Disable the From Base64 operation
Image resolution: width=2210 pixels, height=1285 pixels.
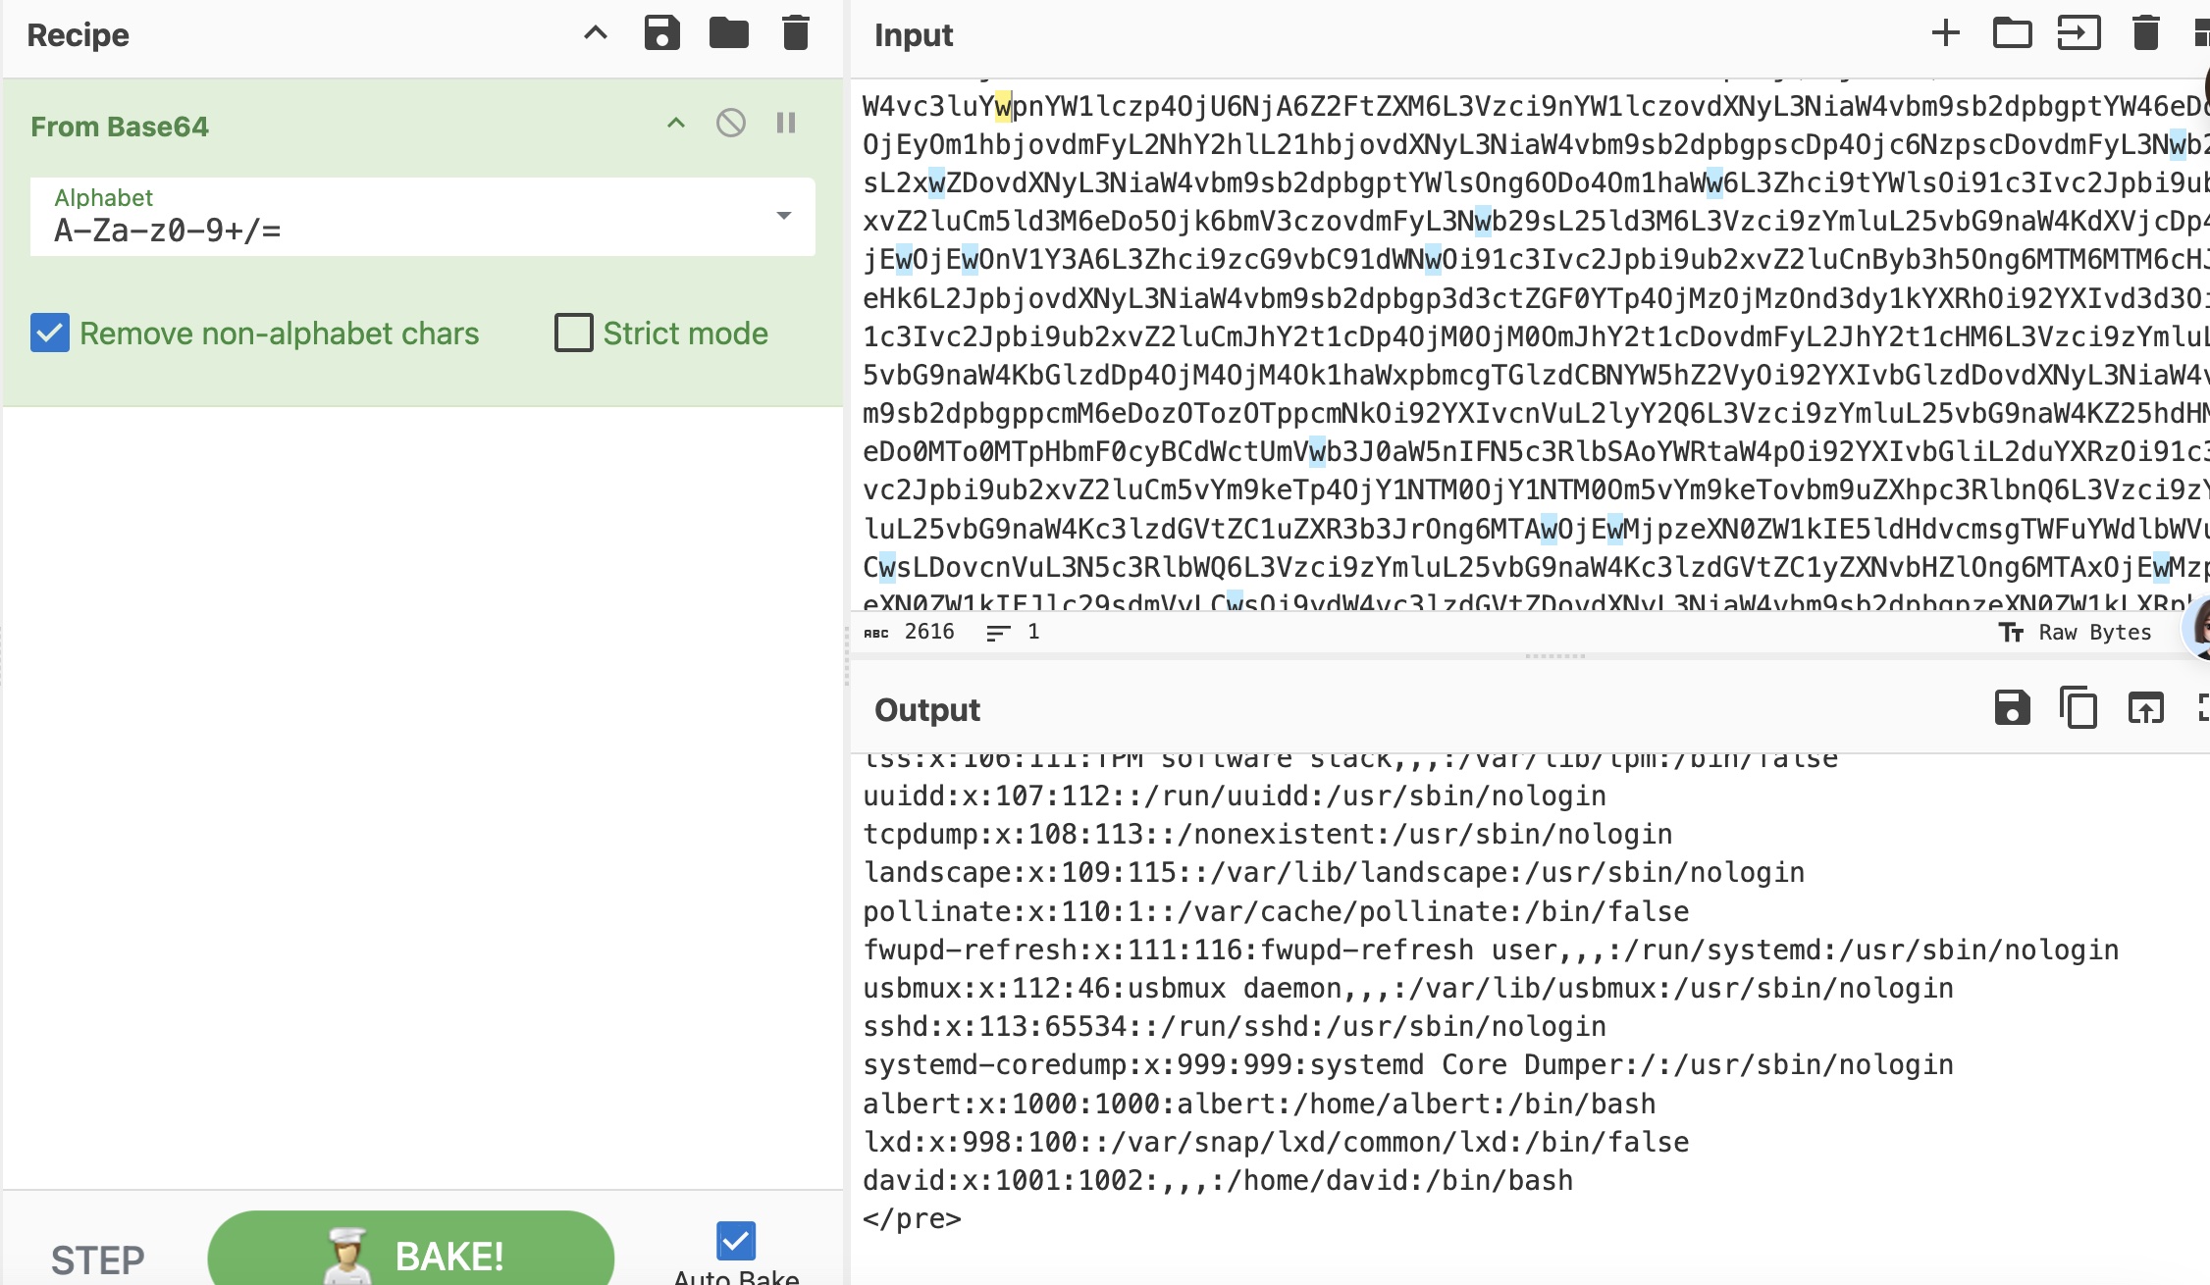tap(730, 123)
